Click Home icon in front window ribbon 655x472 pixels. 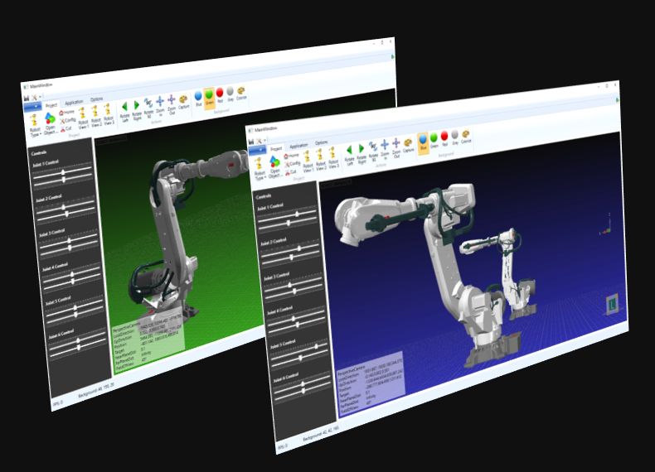288,156
